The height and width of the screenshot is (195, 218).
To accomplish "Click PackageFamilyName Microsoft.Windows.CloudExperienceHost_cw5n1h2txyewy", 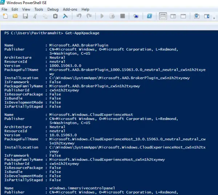I will coord(107,160).
